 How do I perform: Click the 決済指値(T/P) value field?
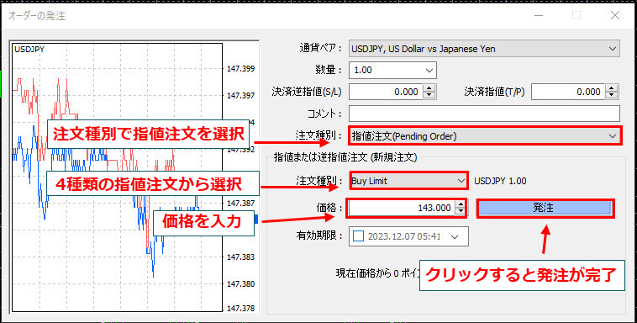pyautogui.click(x=567, y=92)
